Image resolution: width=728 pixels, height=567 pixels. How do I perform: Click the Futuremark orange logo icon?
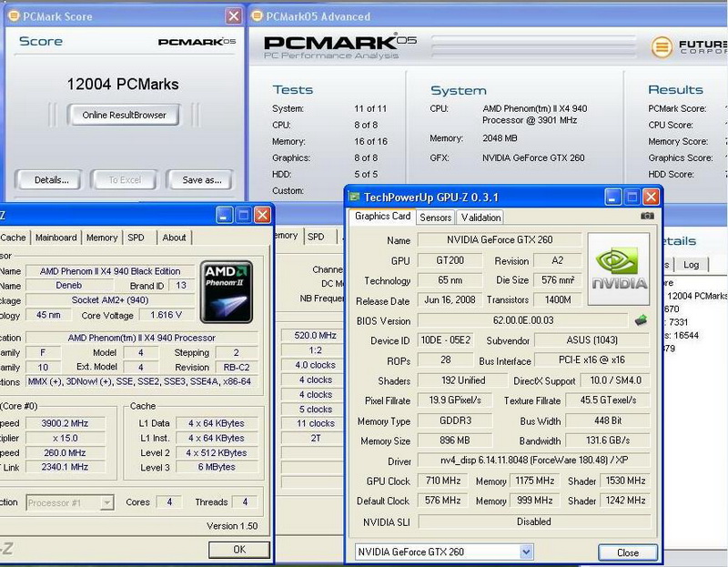pyautogui.click(x=662, y=47)
